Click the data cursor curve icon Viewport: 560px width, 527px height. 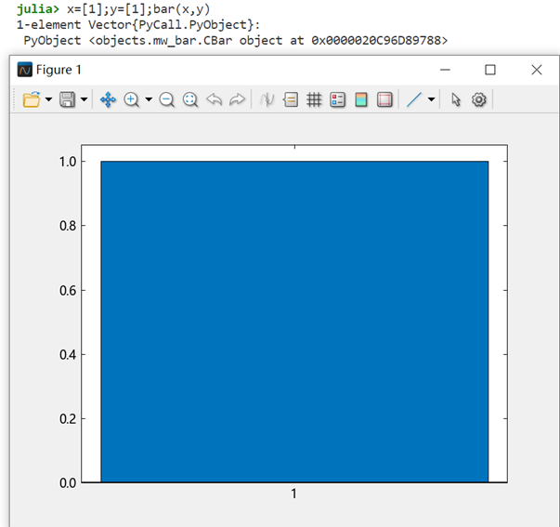(x=267, y=99)
